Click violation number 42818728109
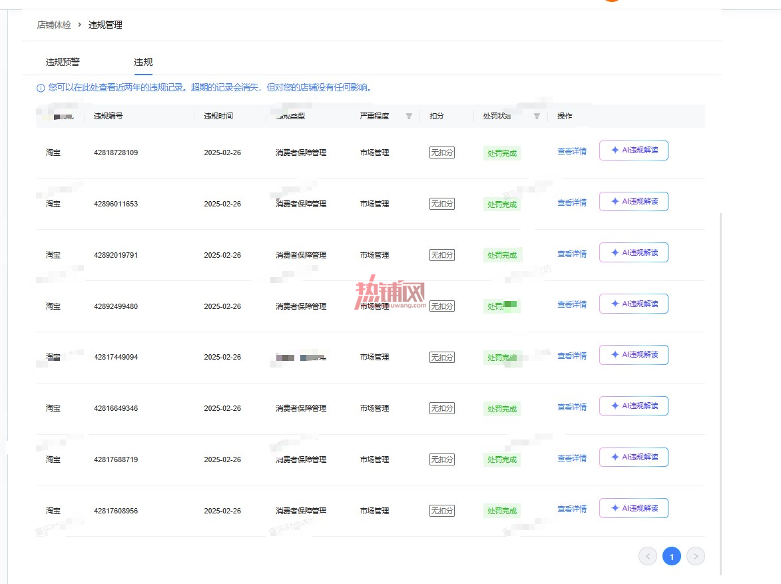Screen dimensions: 781x584 pos(116,152)
